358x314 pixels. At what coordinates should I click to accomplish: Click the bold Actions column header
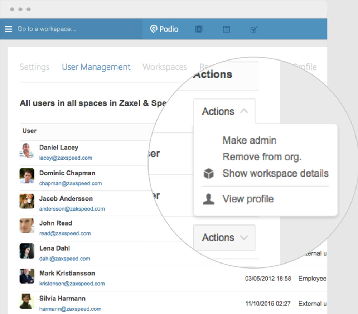tap(213, 74)
